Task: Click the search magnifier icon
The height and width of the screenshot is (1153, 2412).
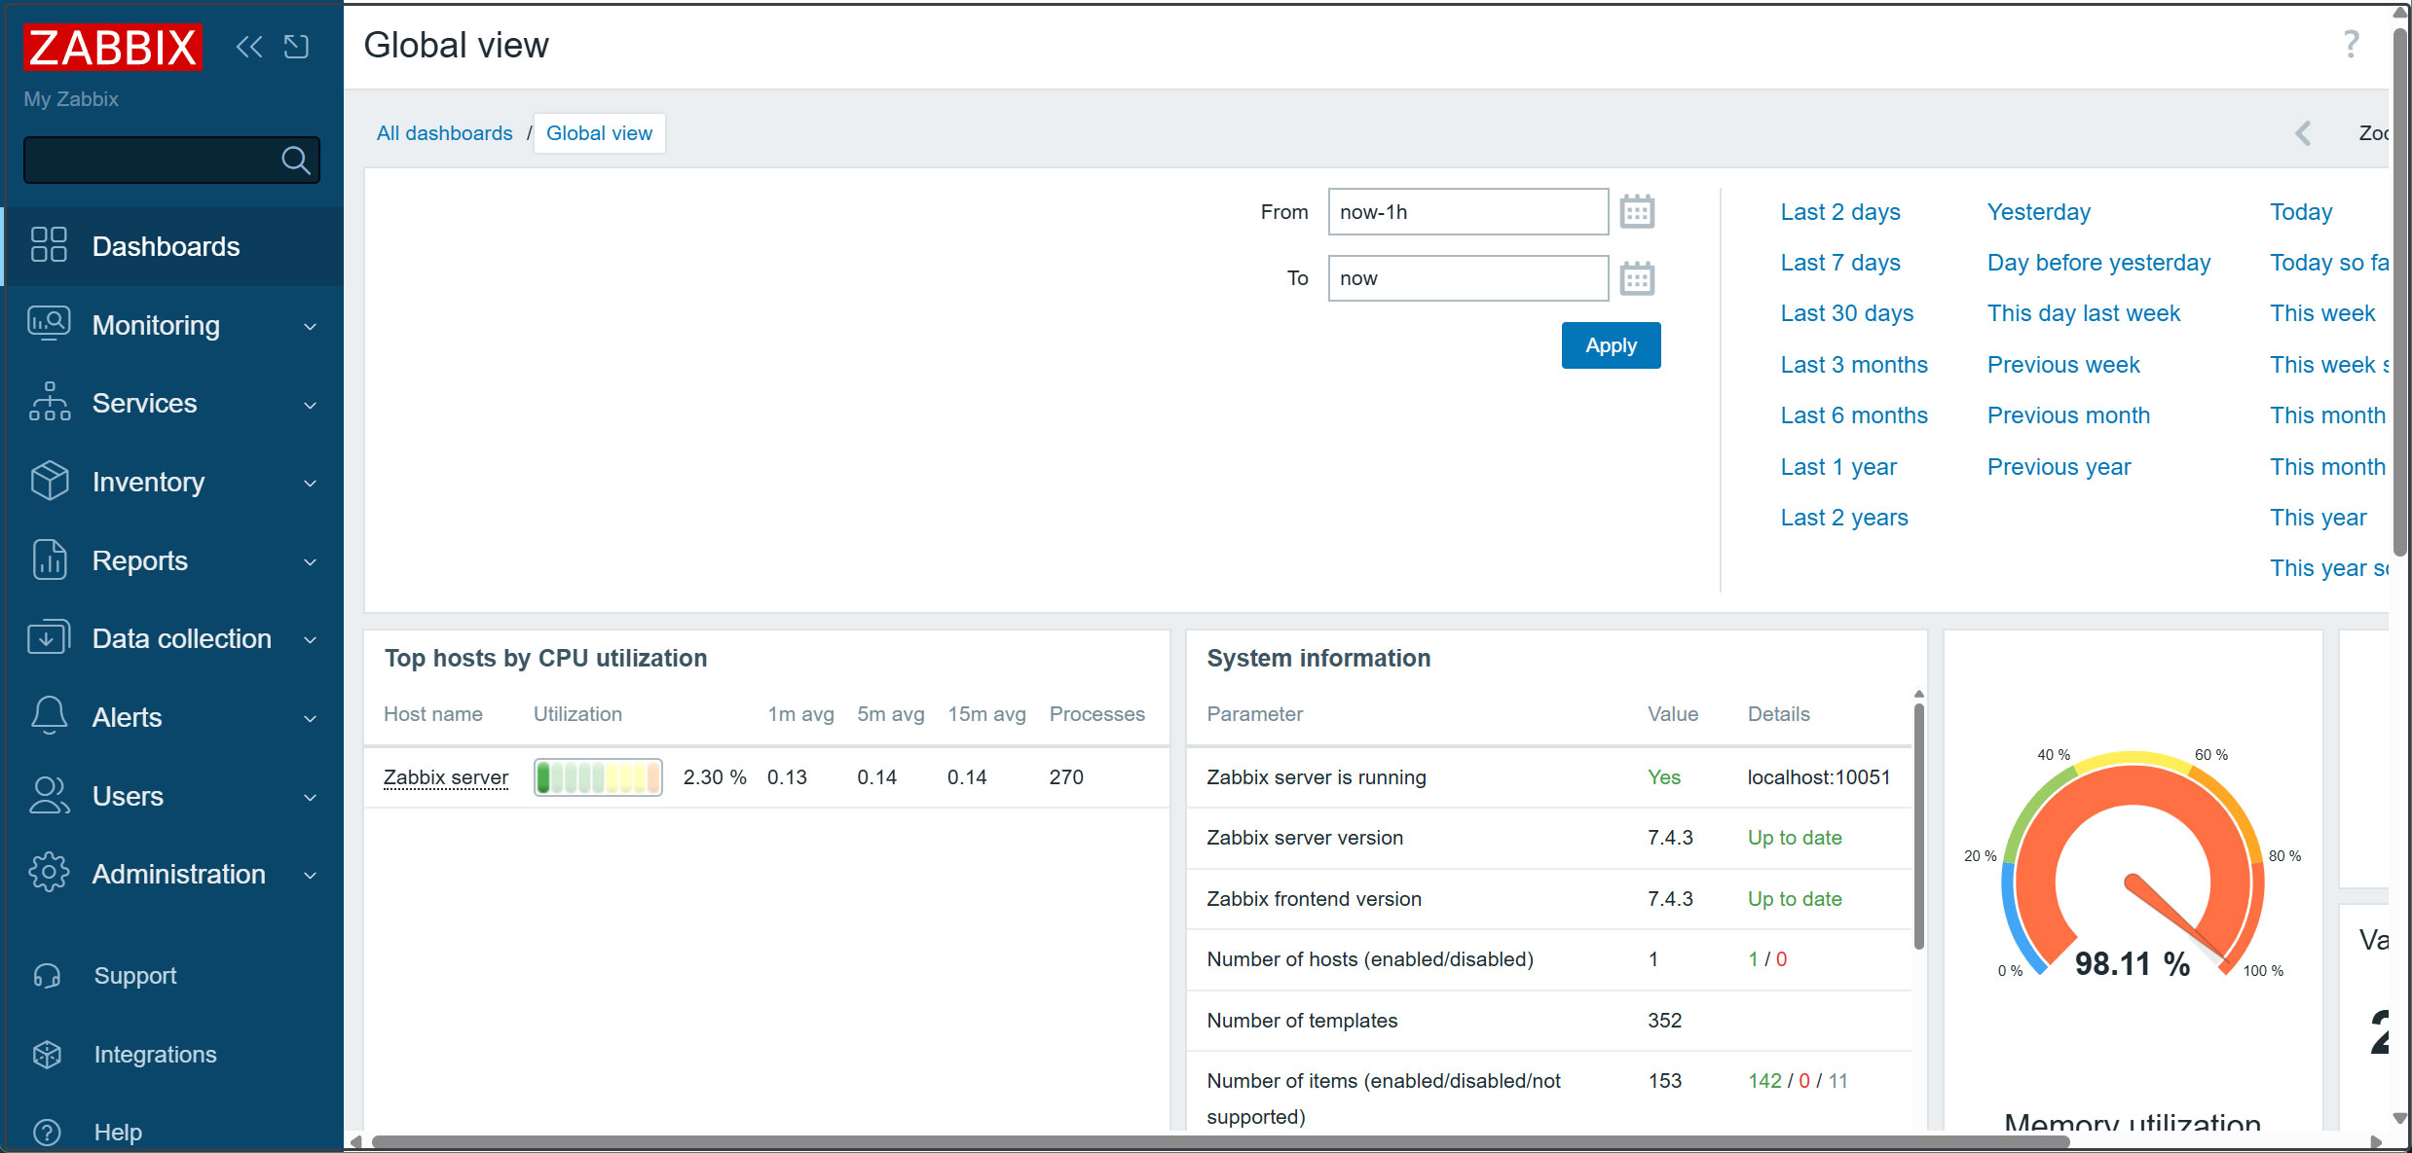Action: pos(295,160)
